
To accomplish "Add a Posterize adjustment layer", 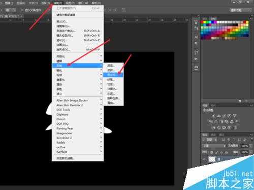I will coord(218,128).
